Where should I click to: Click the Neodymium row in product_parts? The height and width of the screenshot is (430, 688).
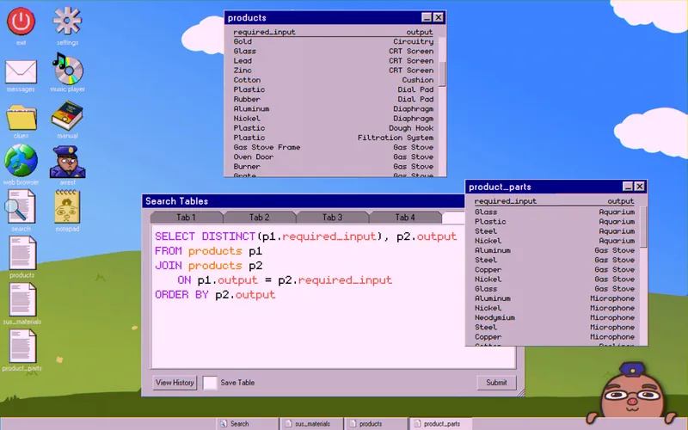[x=555, y=317]
